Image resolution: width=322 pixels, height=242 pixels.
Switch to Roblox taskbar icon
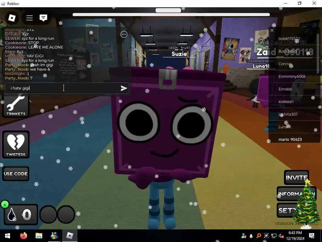pyautogui.click(x=69, y=236)
